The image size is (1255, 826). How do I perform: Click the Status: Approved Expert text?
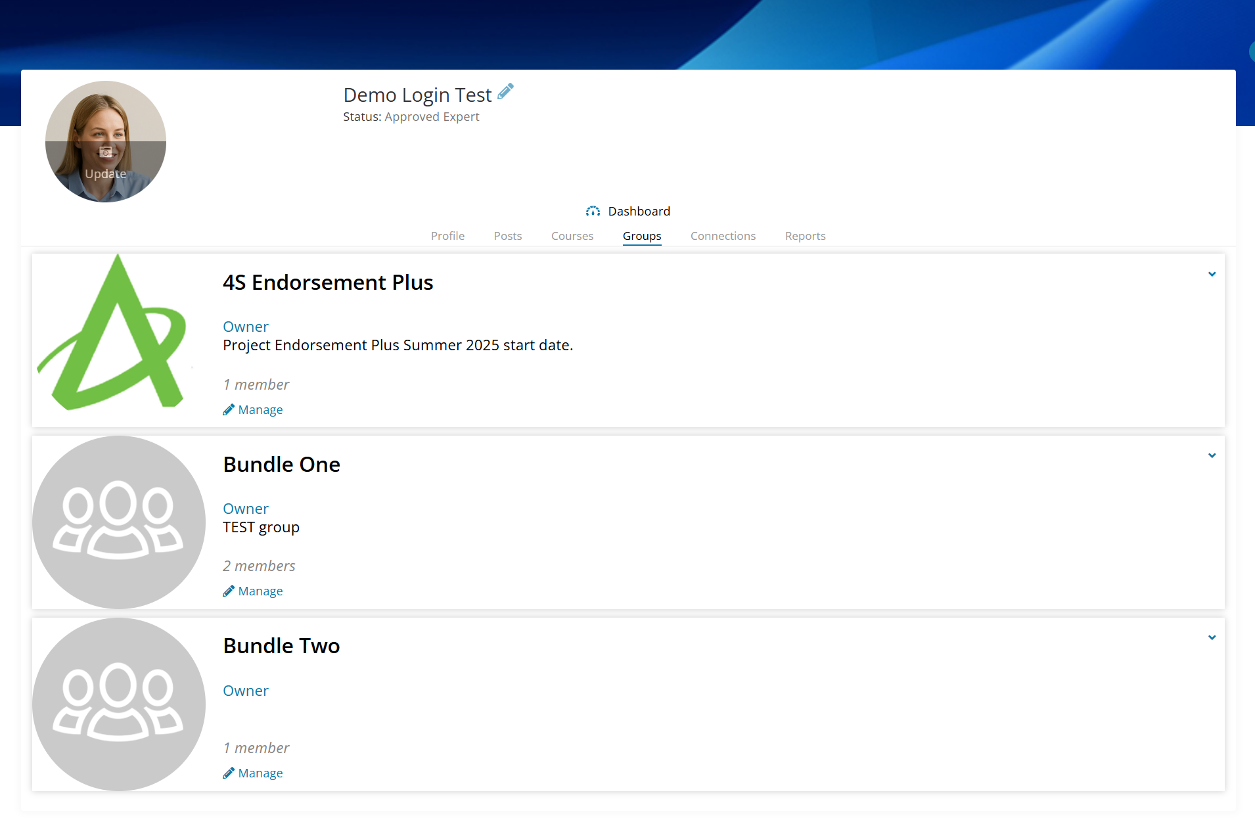411,117
